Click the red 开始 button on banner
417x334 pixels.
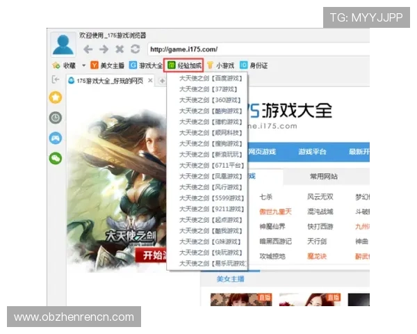[151, 255]
